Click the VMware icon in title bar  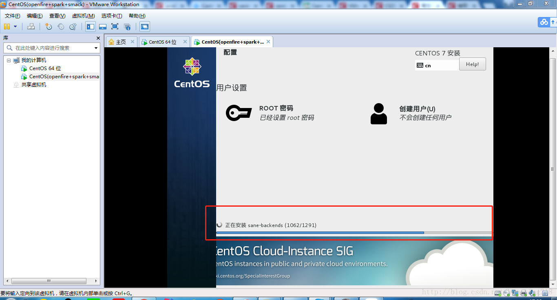[x=4, y=4]
